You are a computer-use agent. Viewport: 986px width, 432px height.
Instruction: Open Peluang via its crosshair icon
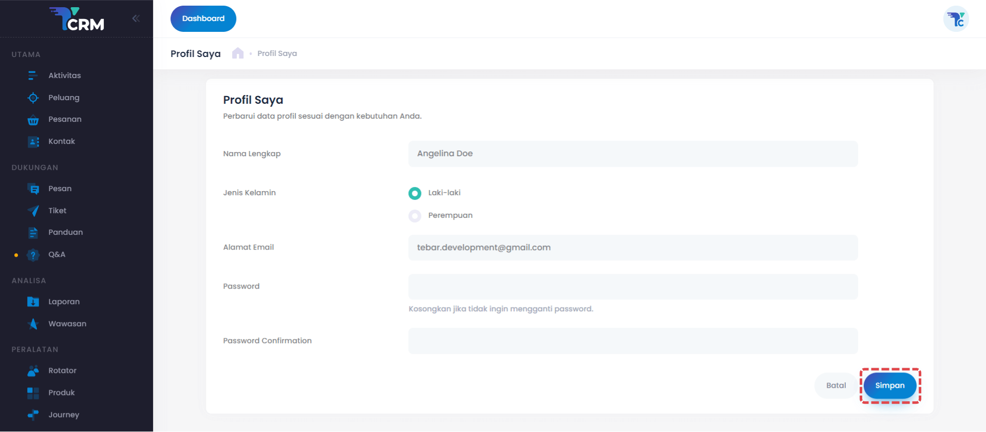click(x=33, y=98)
